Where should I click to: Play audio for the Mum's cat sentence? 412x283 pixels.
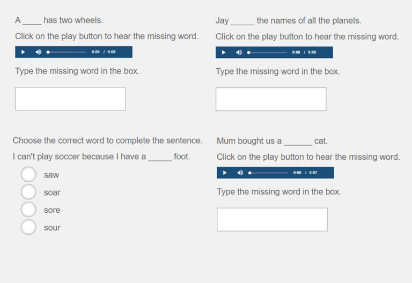(x=225, y=173)
